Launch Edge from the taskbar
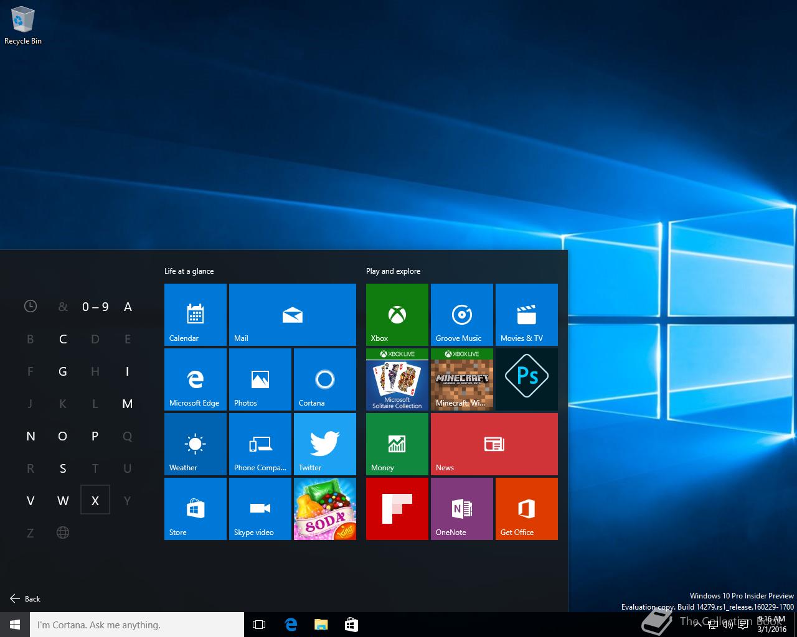This screenshot has width=797, height=637. point(291,625)
